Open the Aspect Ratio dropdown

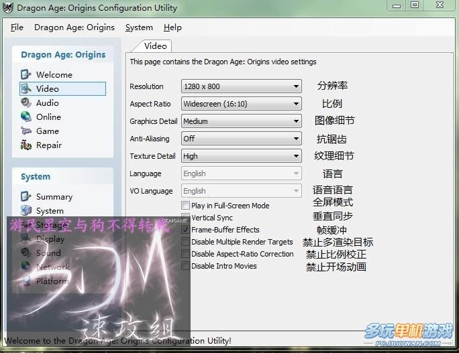click(x=296, y=104)
